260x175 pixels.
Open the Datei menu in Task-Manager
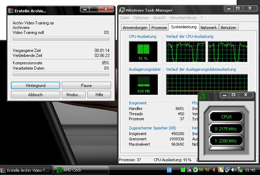125,18
